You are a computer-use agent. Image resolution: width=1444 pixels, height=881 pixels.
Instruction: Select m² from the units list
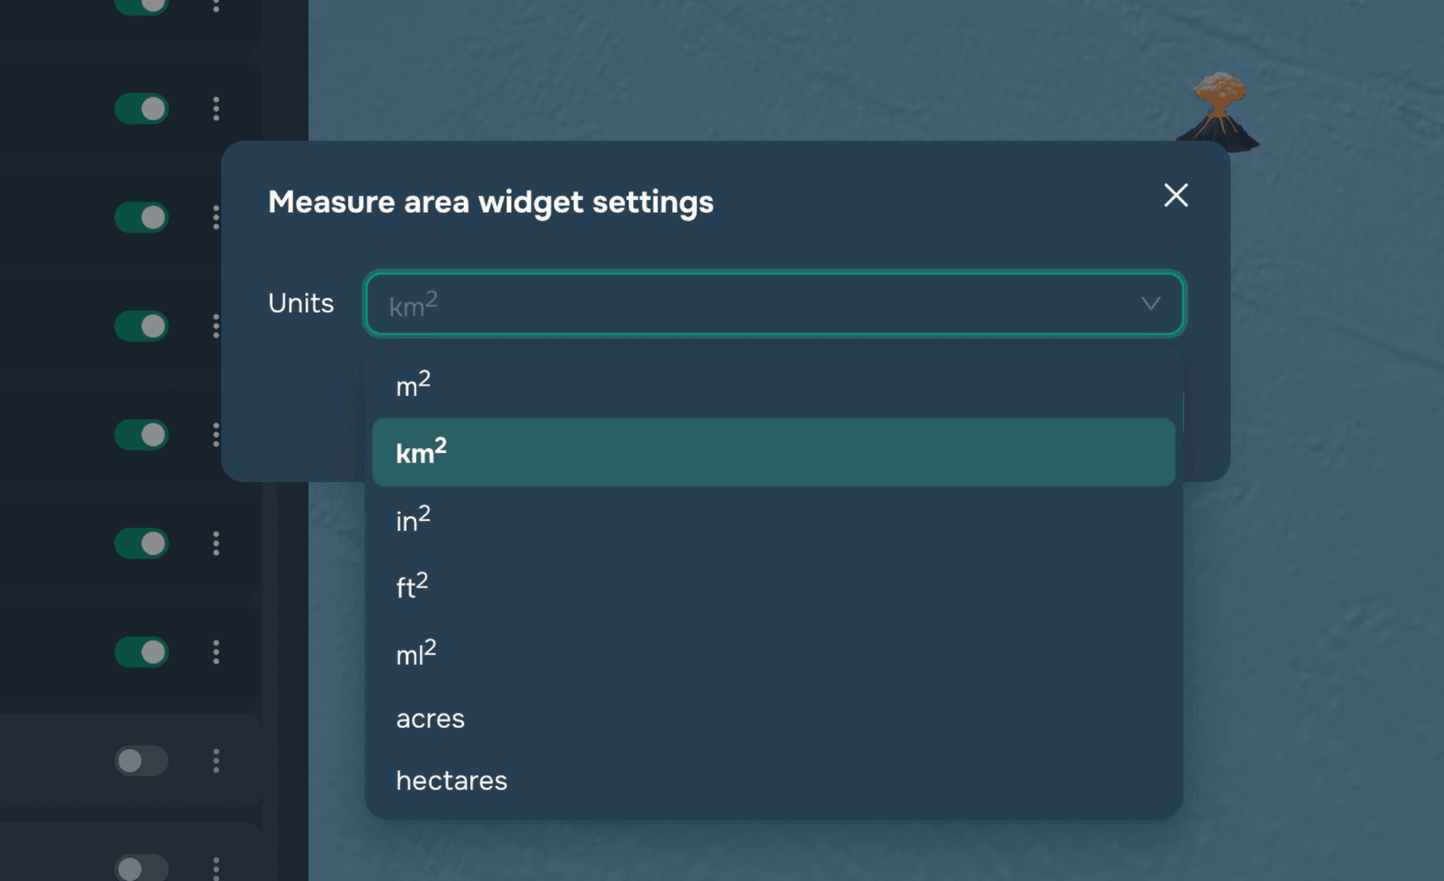(x=773, y=385)
